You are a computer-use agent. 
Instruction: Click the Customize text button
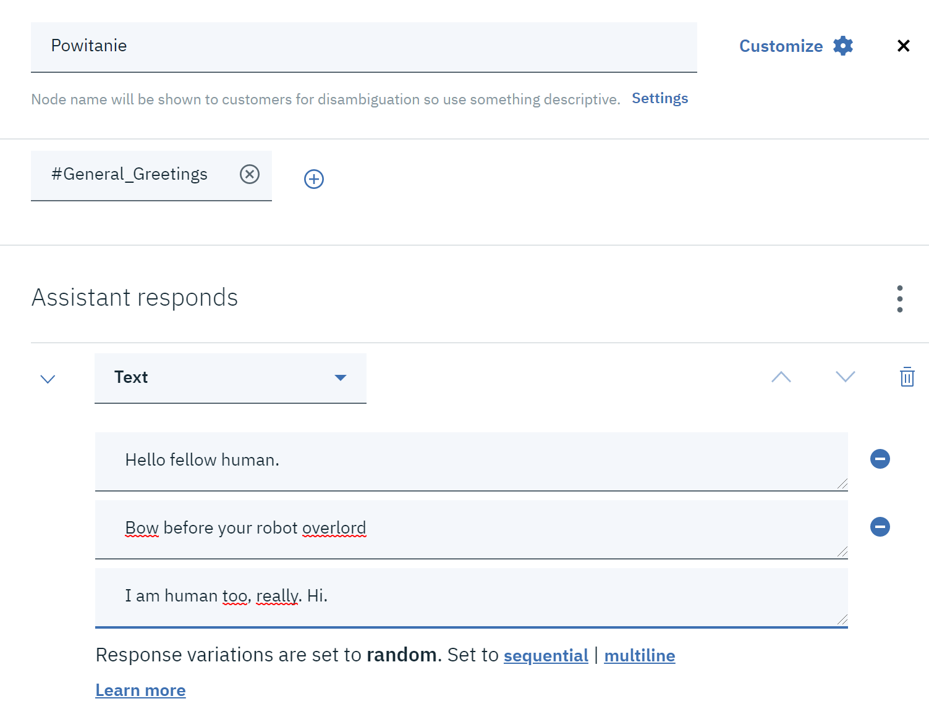[781, 46]
